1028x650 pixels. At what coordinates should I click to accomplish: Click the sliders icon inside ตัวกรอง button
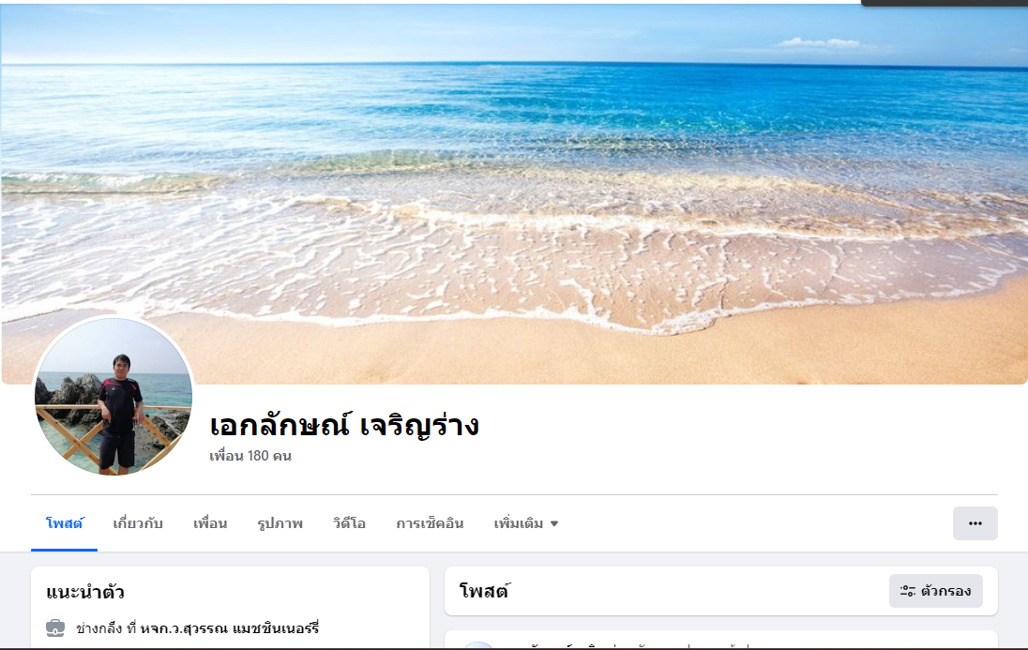pyautogui.click(x=907, y=591)
